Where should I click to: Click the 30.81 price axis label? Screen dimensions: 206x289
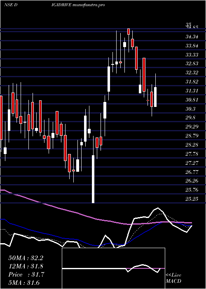click(x=192, y=100)
